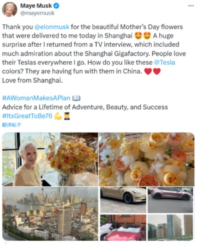The width and height of the screenshot is (198, 245).
Task: Click the flexed bicep emoji
Action: (x=58, y=116)
